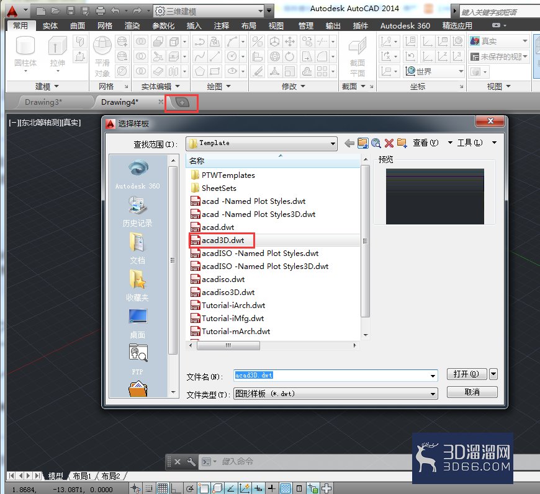Open the AutoCAD application menu logo
The height and width of the screenshot is (494, 540).
tap(12, 11)
